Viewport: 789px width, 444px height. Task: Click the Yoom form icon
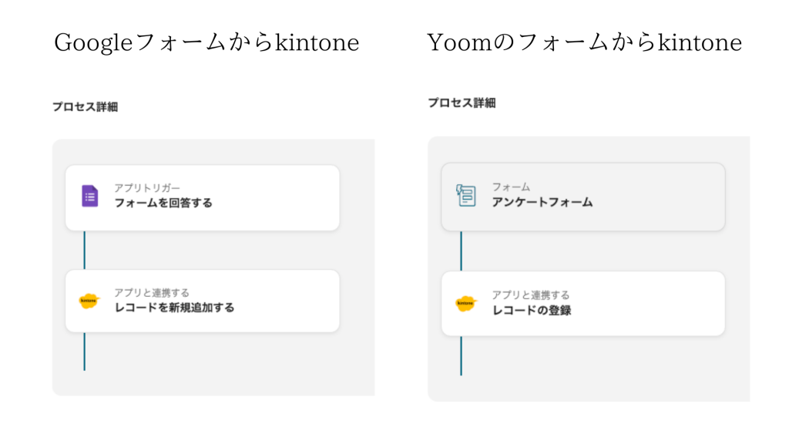[466, 195]
